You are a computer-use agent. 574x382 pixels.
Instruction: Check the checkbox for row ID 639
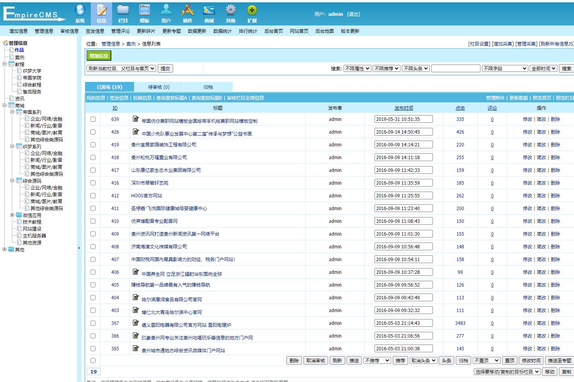[93, 119]
